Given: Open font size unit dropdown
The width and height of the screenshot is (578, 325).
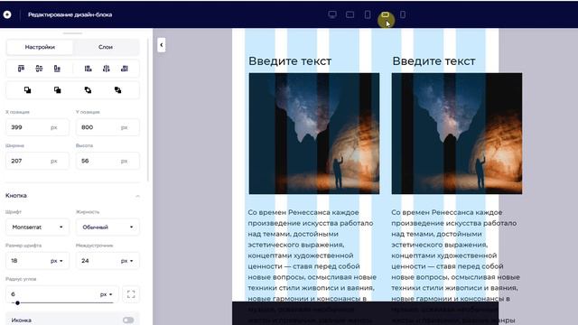Looking at the screenshot, I should (56, 261).
